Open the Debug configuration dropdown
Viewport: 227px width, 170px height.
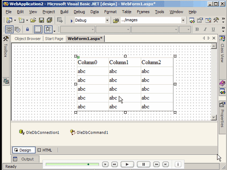(x=107, y=20)
